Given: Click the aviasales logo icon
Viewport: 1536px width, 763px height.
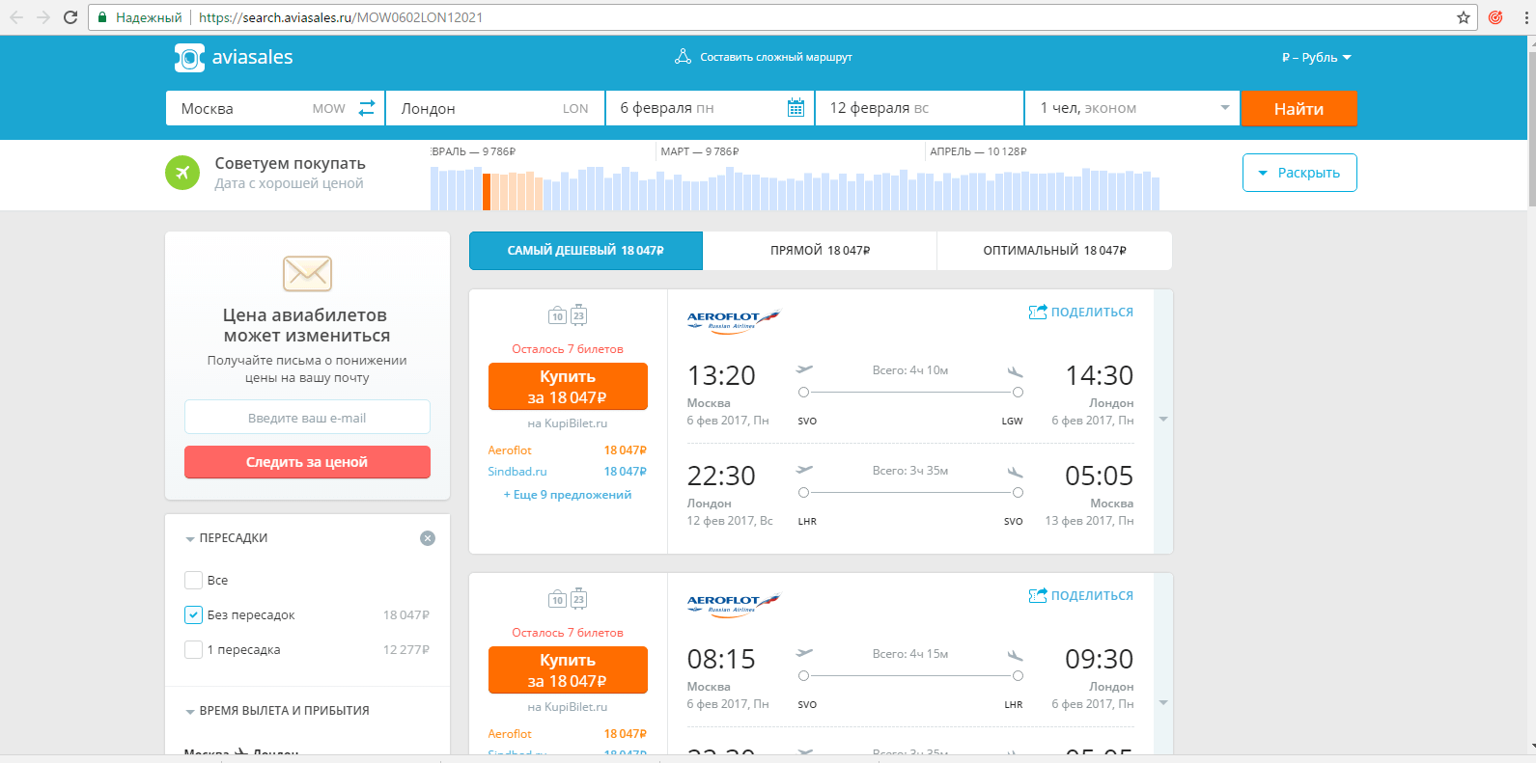Looking at the screenshot, I should [189, 58].
